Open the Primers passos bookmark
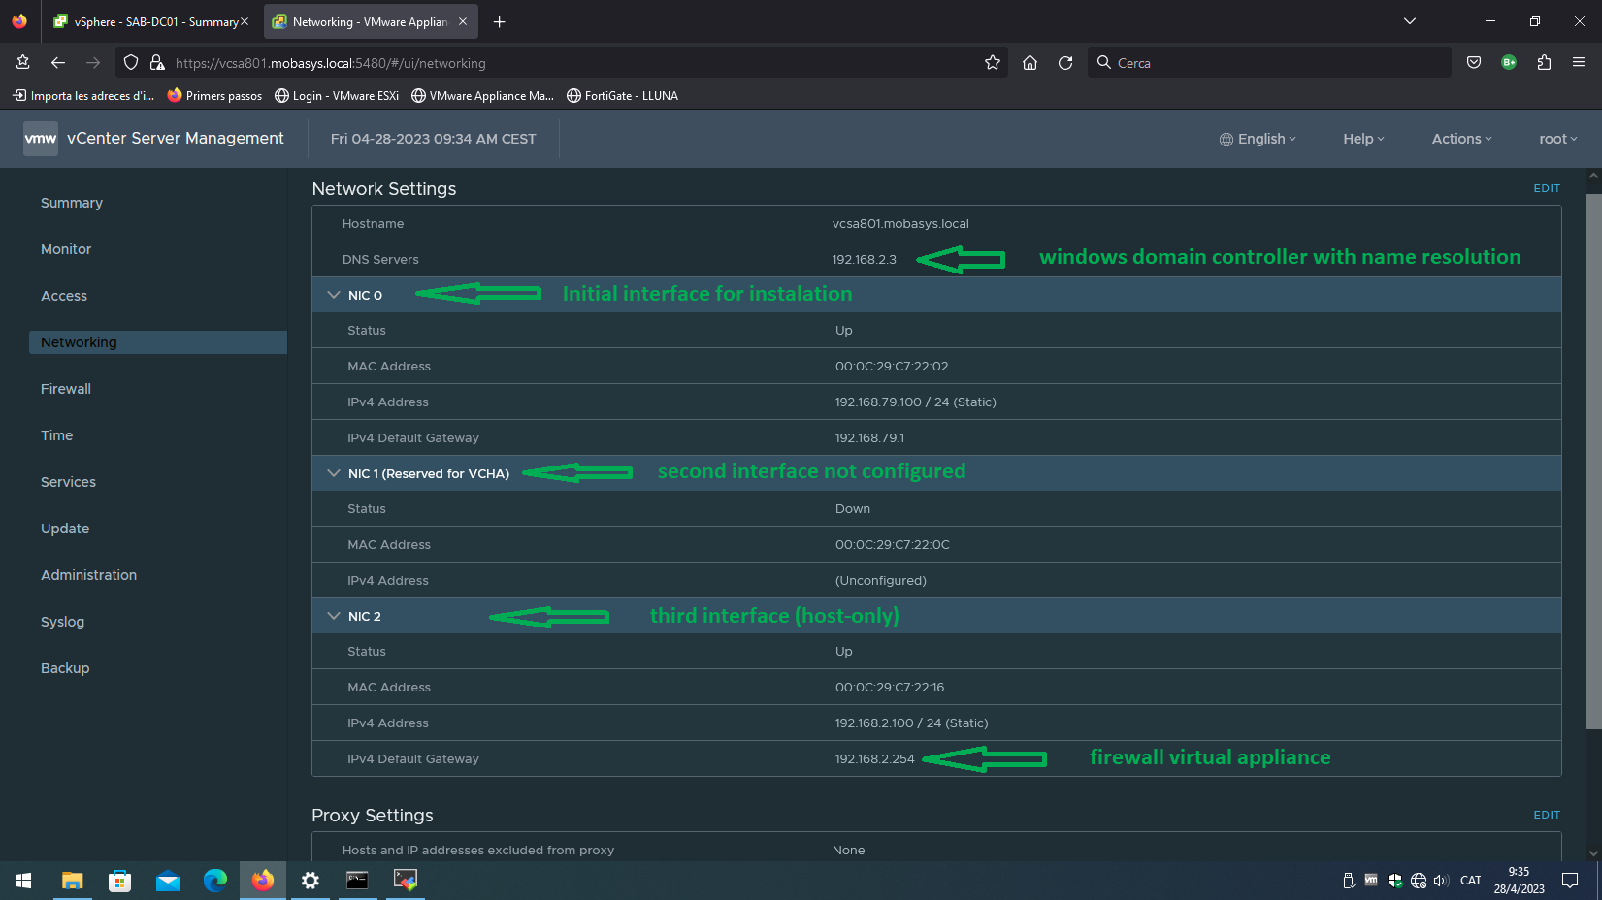This screenshot has height=900, width=1602. [x=214, y=95]
